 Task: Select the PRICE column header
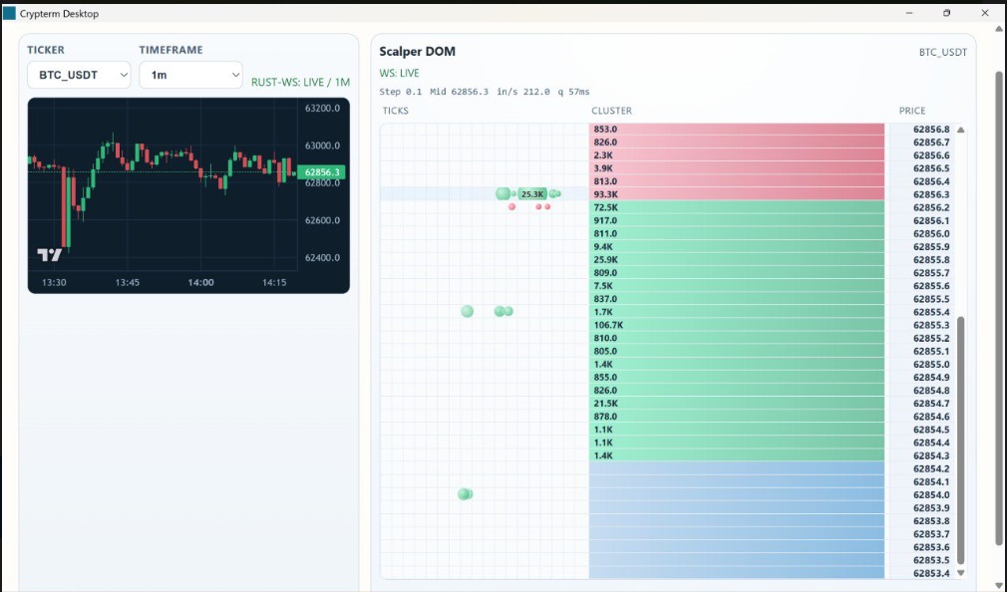coord(911,111)
